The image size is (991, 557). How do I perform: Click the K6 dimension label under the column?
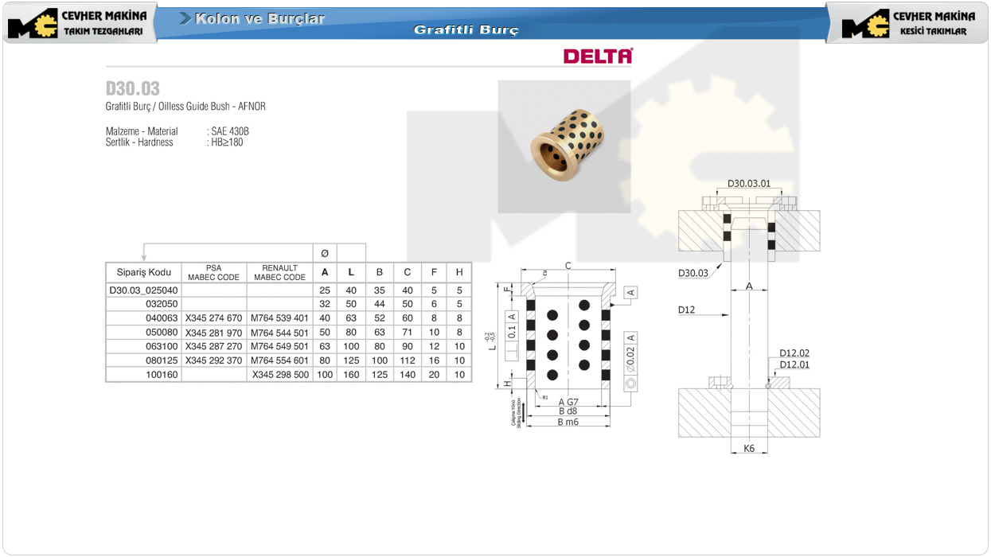click(749, 449)
